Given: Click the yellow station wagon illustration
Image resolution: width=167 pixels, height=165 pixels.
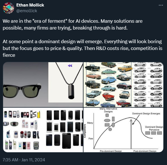Looking at the screenshot, I should coord(124,68).
